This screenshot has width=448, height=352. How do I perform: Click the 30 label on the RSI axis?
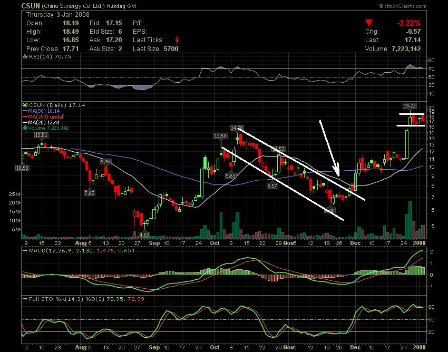(431, 85)
